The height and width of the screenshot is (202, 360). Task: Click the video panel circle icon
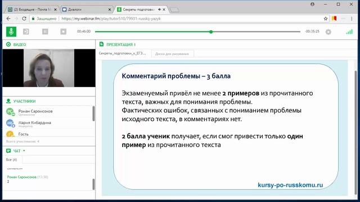pyautogui.click(x=8, y=44)
